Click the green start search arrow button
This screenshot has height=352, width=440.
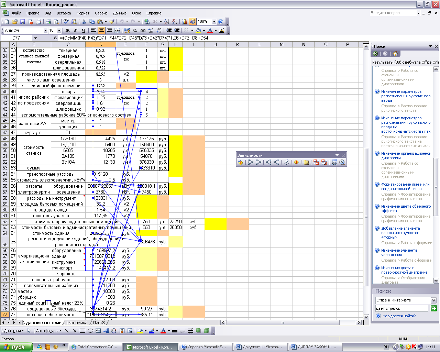[x=434, y=308]
